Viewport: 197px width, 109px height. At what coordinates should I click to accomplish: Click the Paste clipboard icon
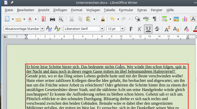tap(88, 19)
